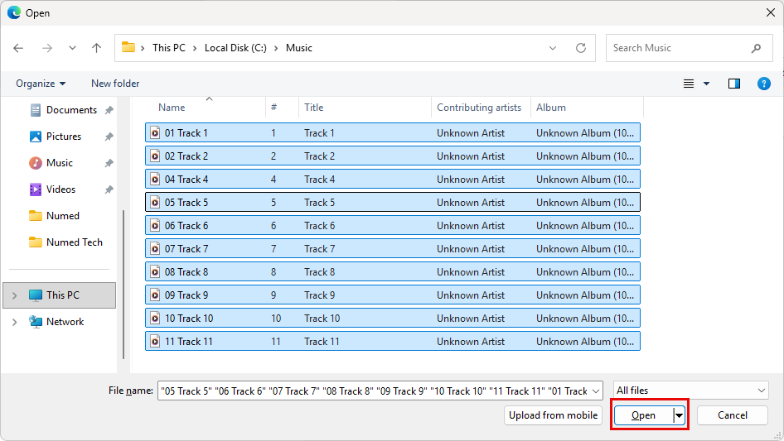The height and width of the screenshot is (441, 784).
Task: Open the address bar history dropdown
Action: 553,48
